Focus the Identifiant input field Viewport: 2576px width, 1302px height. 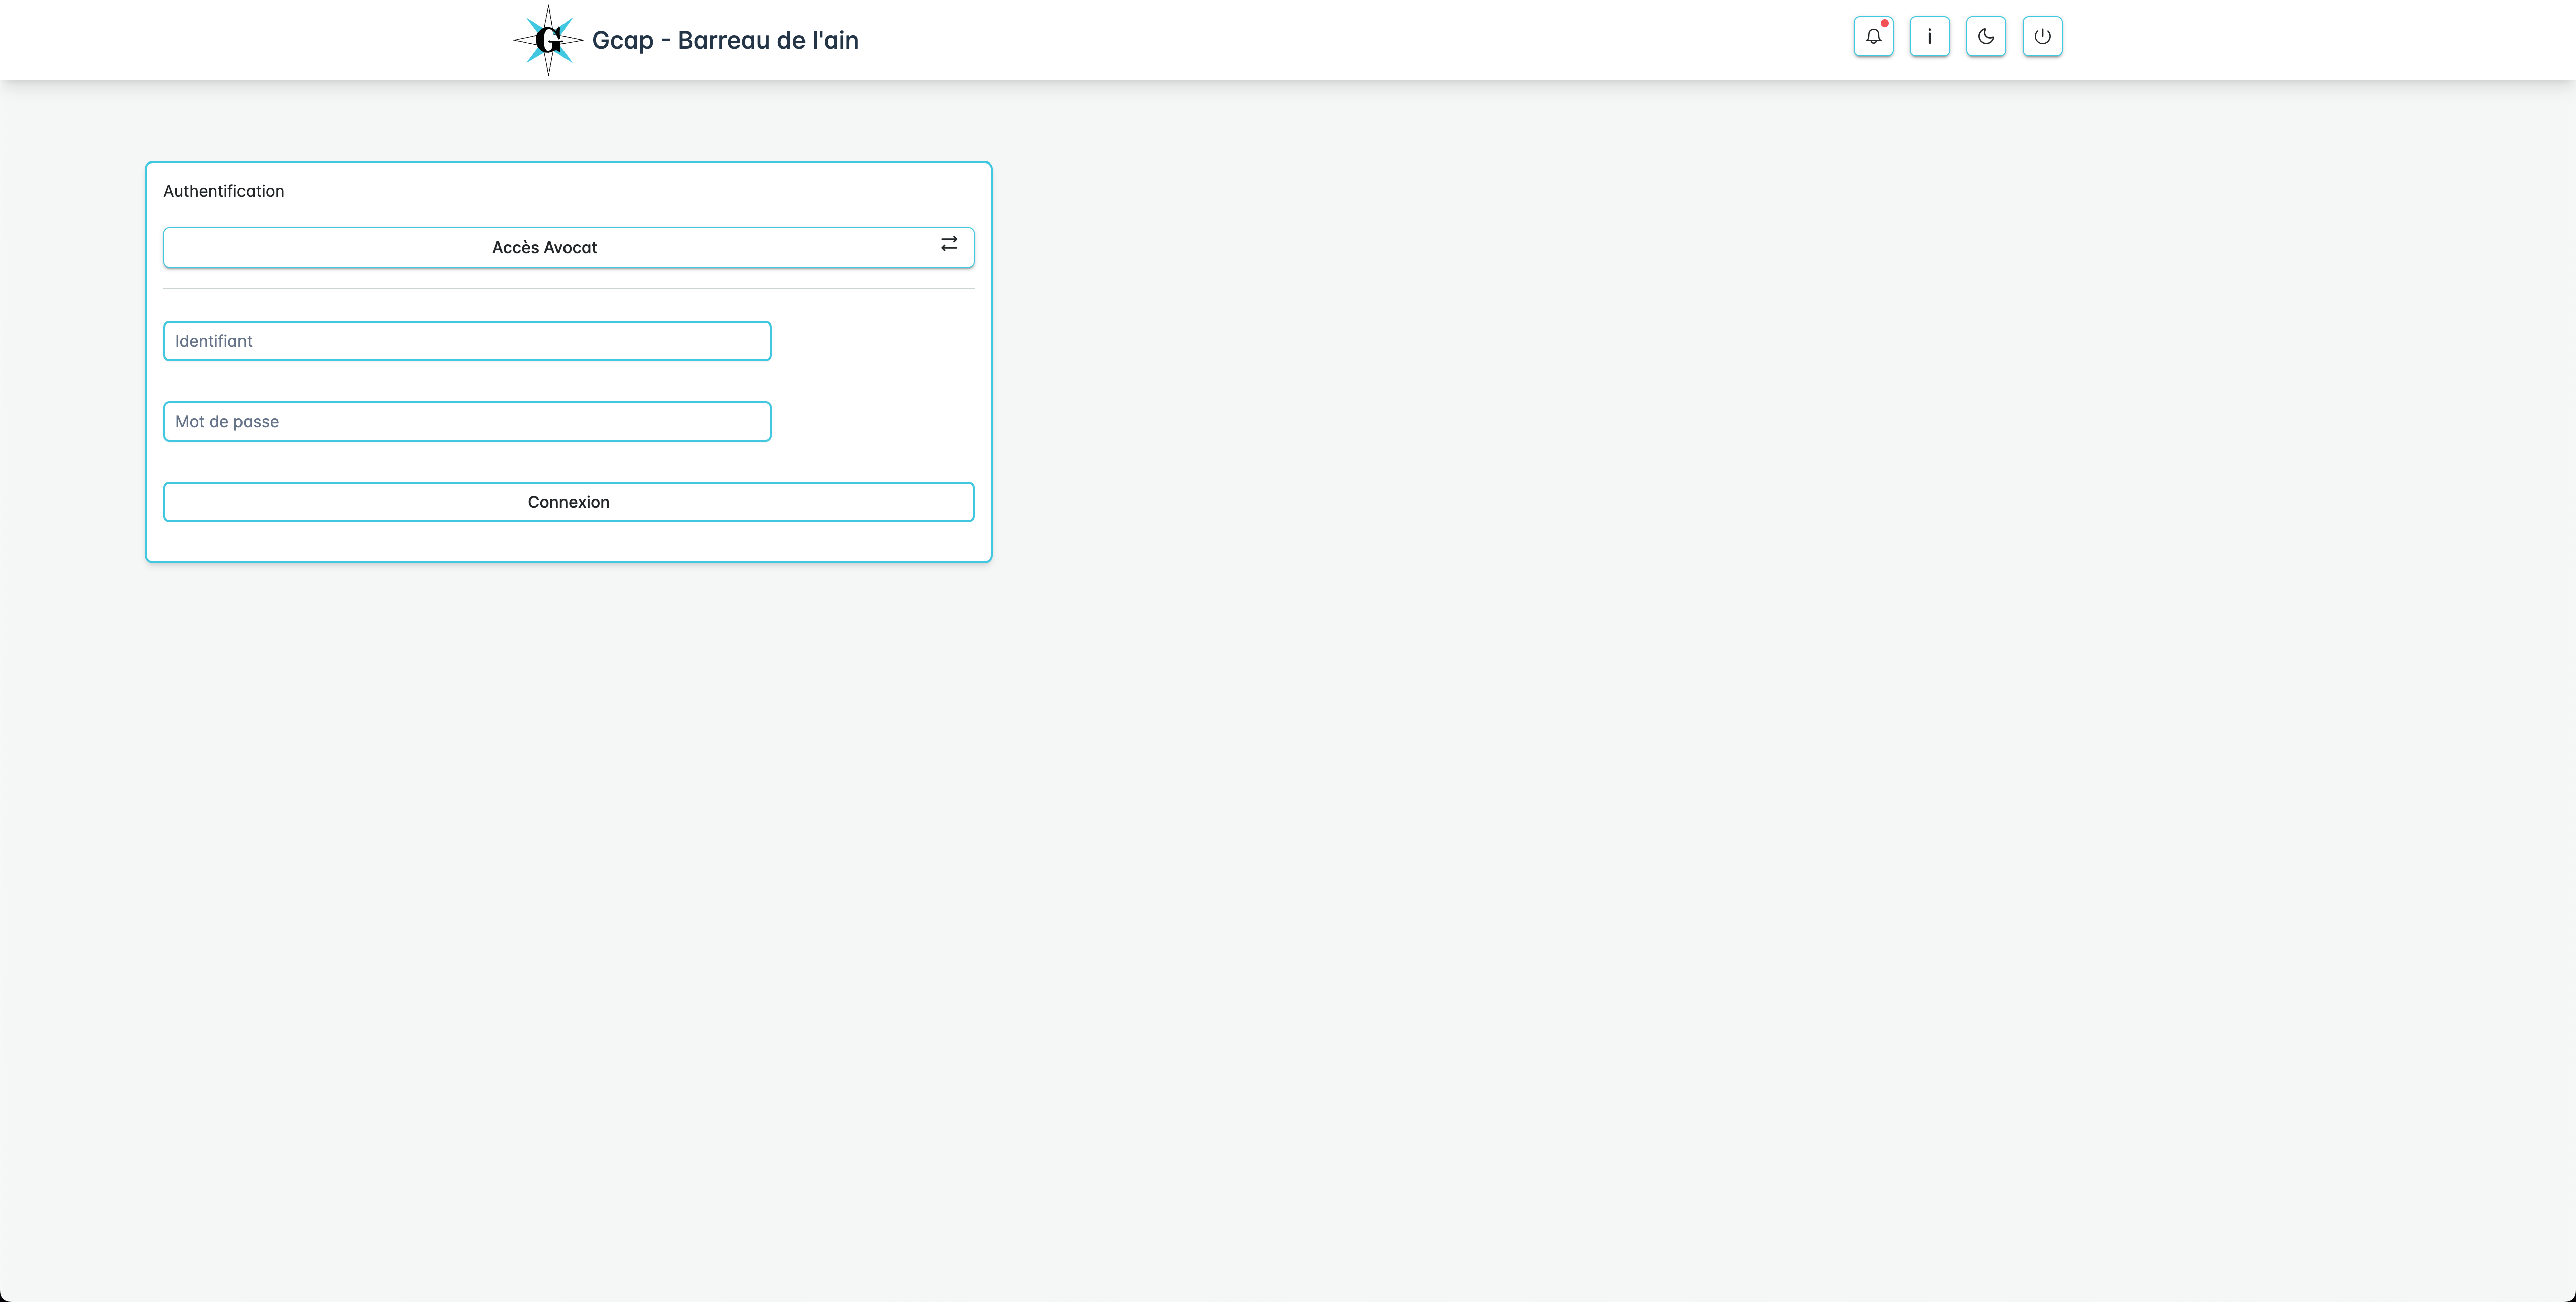[467, 341]
